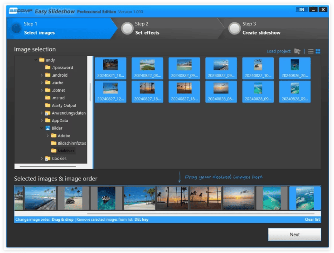This screenshot has height=253, width=334.
Task: Open the Load project folder icon
Action: pos(297,51)
